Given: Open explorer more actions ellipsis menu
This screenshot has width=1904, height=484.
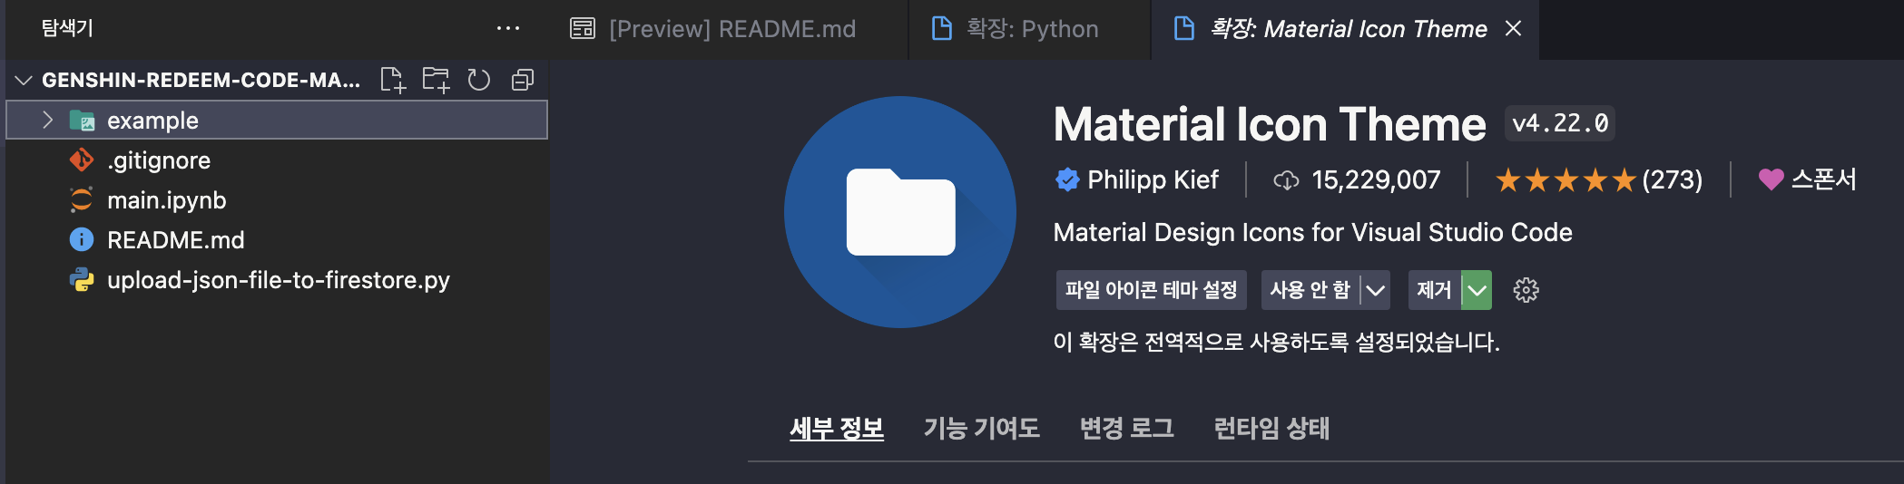Looking at the screenshot, I should tap(508, 28).
